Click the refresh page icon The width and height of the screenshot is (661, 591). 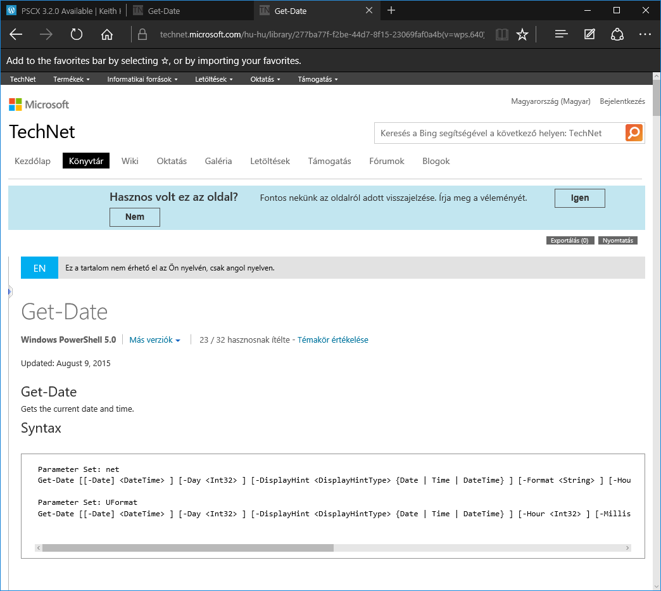pos(77,35)
